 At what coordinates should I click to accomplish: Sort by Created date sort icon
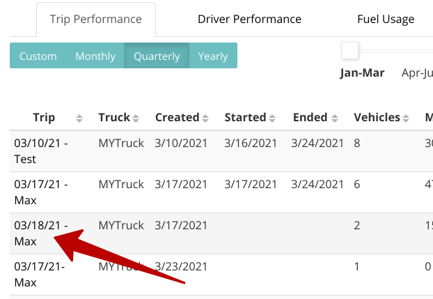click(x=205, y=118)
